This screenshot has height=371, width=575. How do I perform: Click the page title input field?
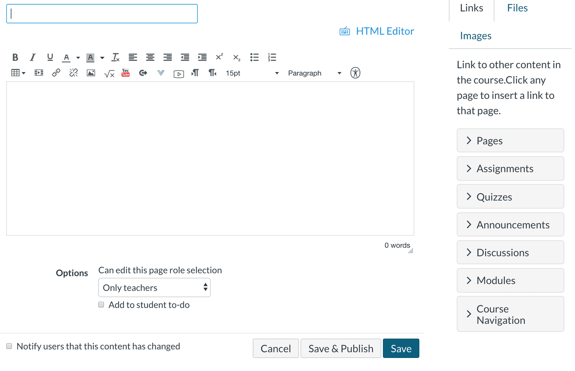tap(102, 14)
